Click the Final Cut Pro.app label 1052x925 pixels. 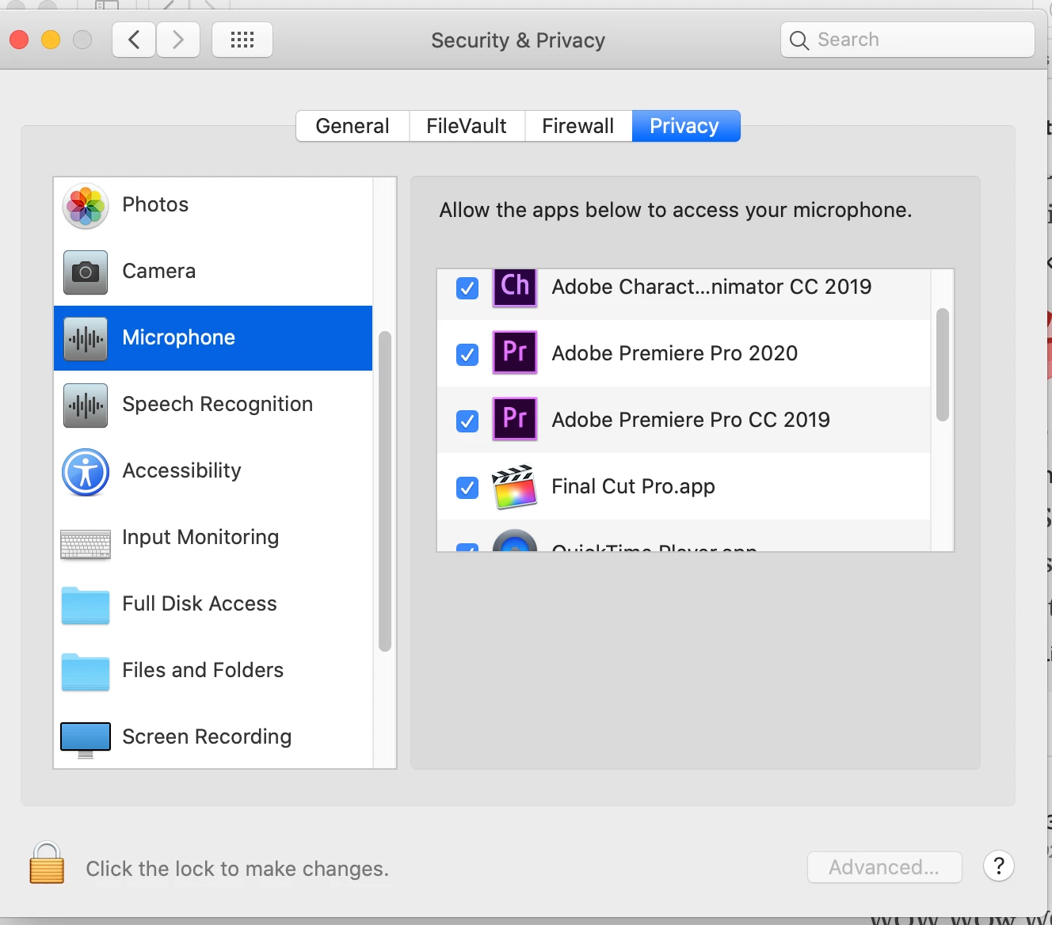click(x=634, y=486)
